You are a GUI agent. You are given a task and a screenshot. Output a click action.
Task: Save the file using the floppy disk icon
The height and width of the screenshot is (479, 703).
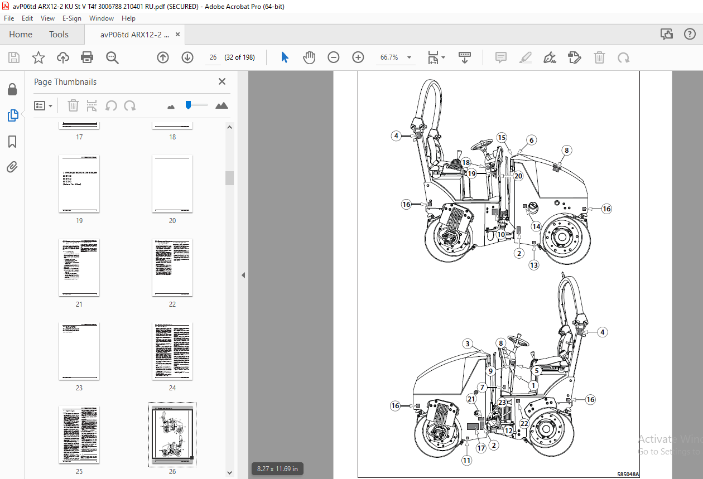click(x=14, y=57)
